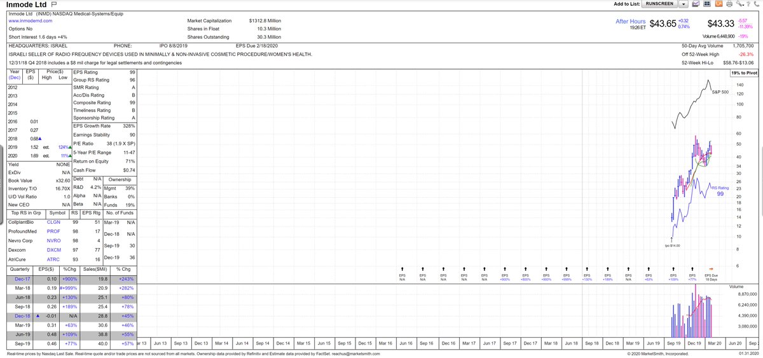Click the Composite Rating value 99
This screenshot has height=358, width=763.
[132, 102]
